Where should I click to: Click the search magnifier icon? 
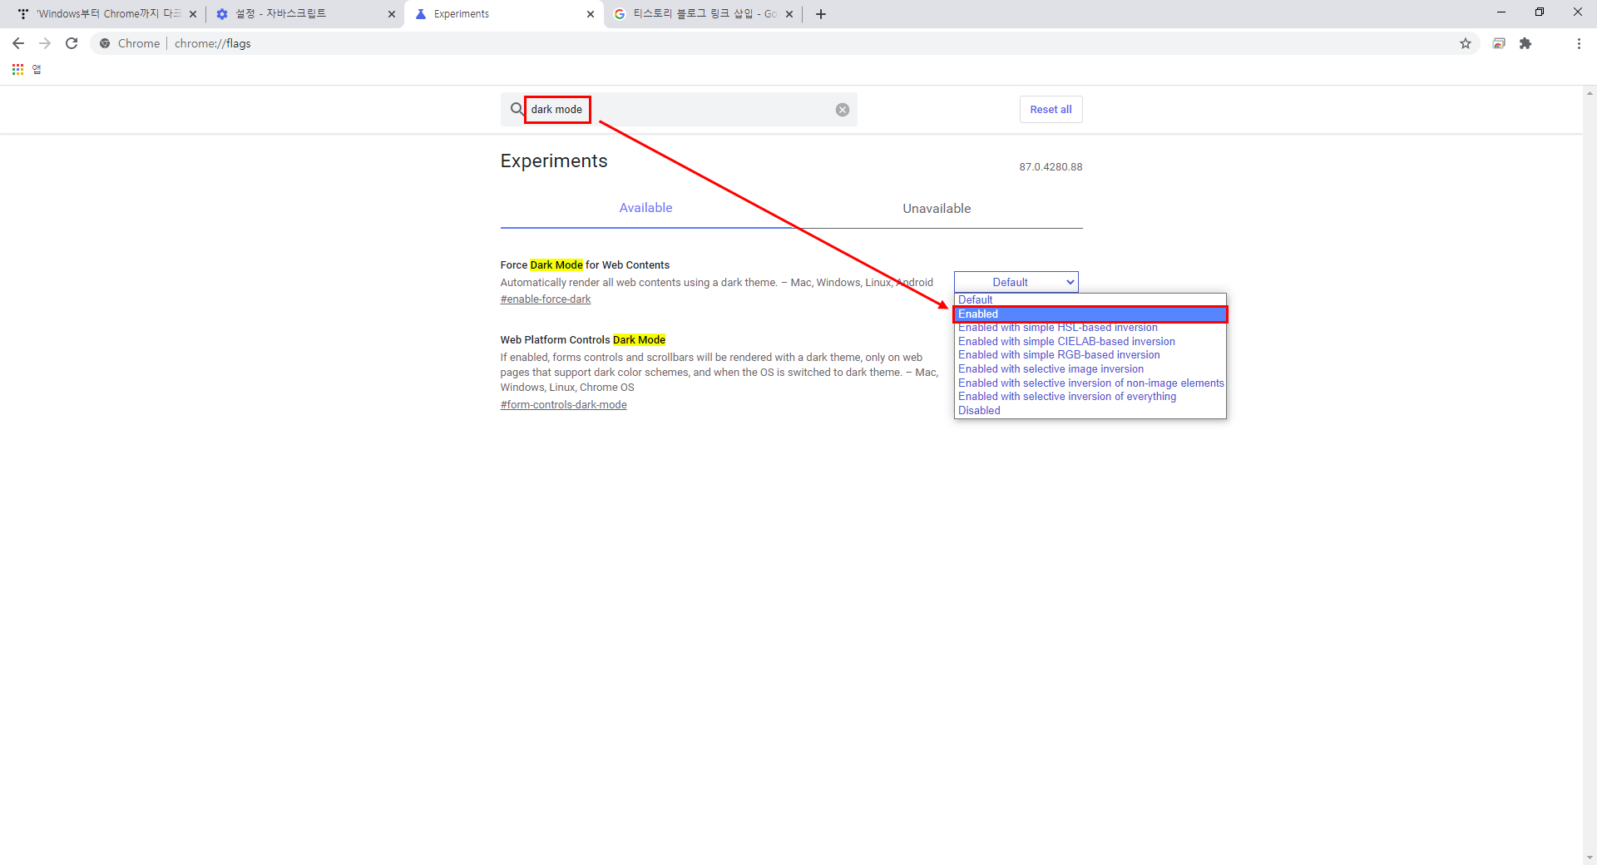(x=517, y=109)
